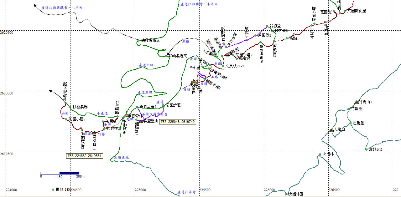Click the map distance scale bar
Viewport: 401px width, 197px height.
pos(60,173)
